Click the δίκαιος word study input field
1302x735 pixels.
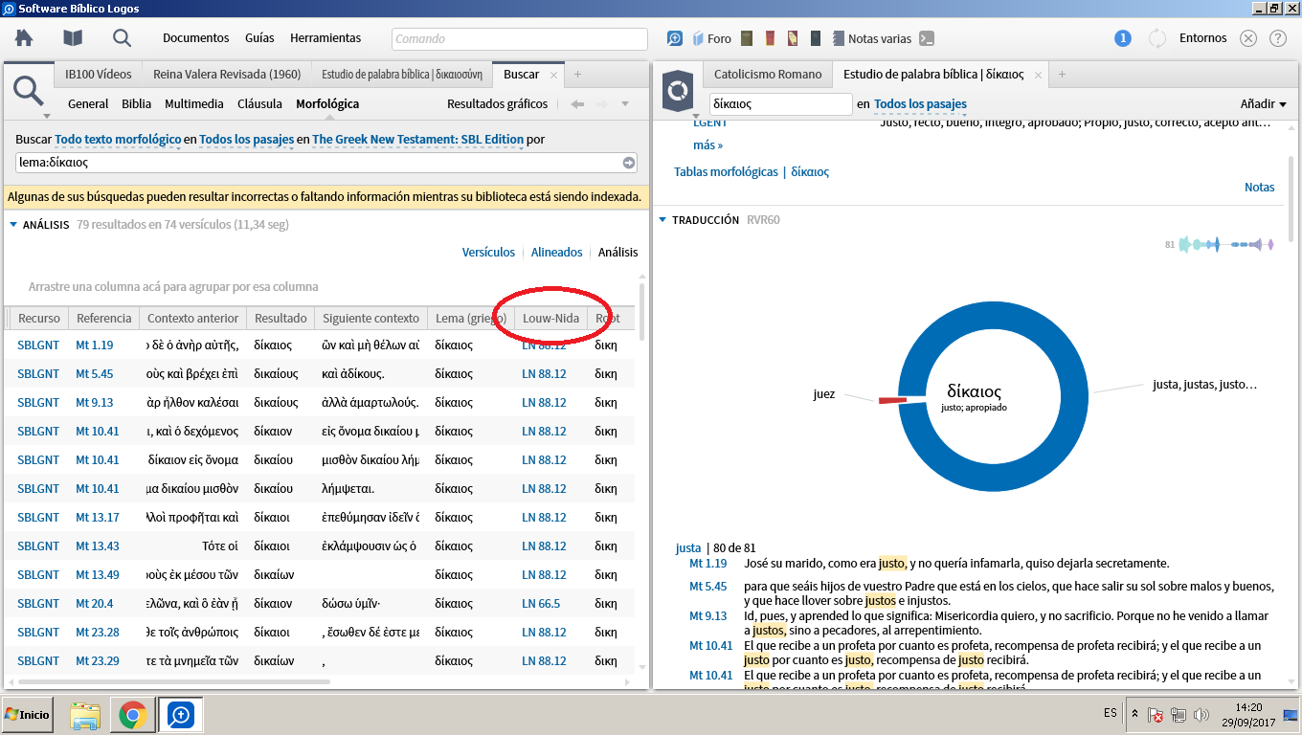[780, 103]
